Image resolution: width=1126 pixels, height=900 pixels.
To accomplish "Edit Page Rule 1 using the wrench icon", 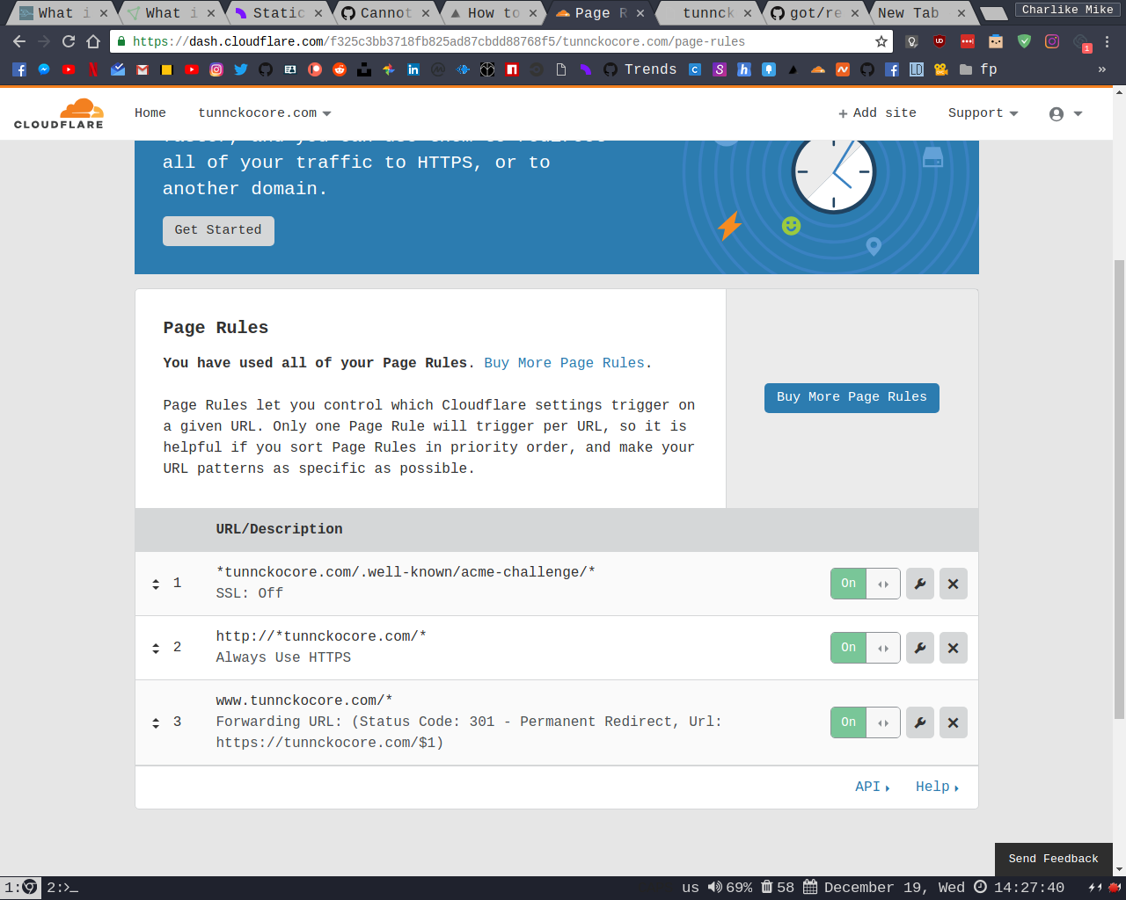I will click(x=919, y=584).
